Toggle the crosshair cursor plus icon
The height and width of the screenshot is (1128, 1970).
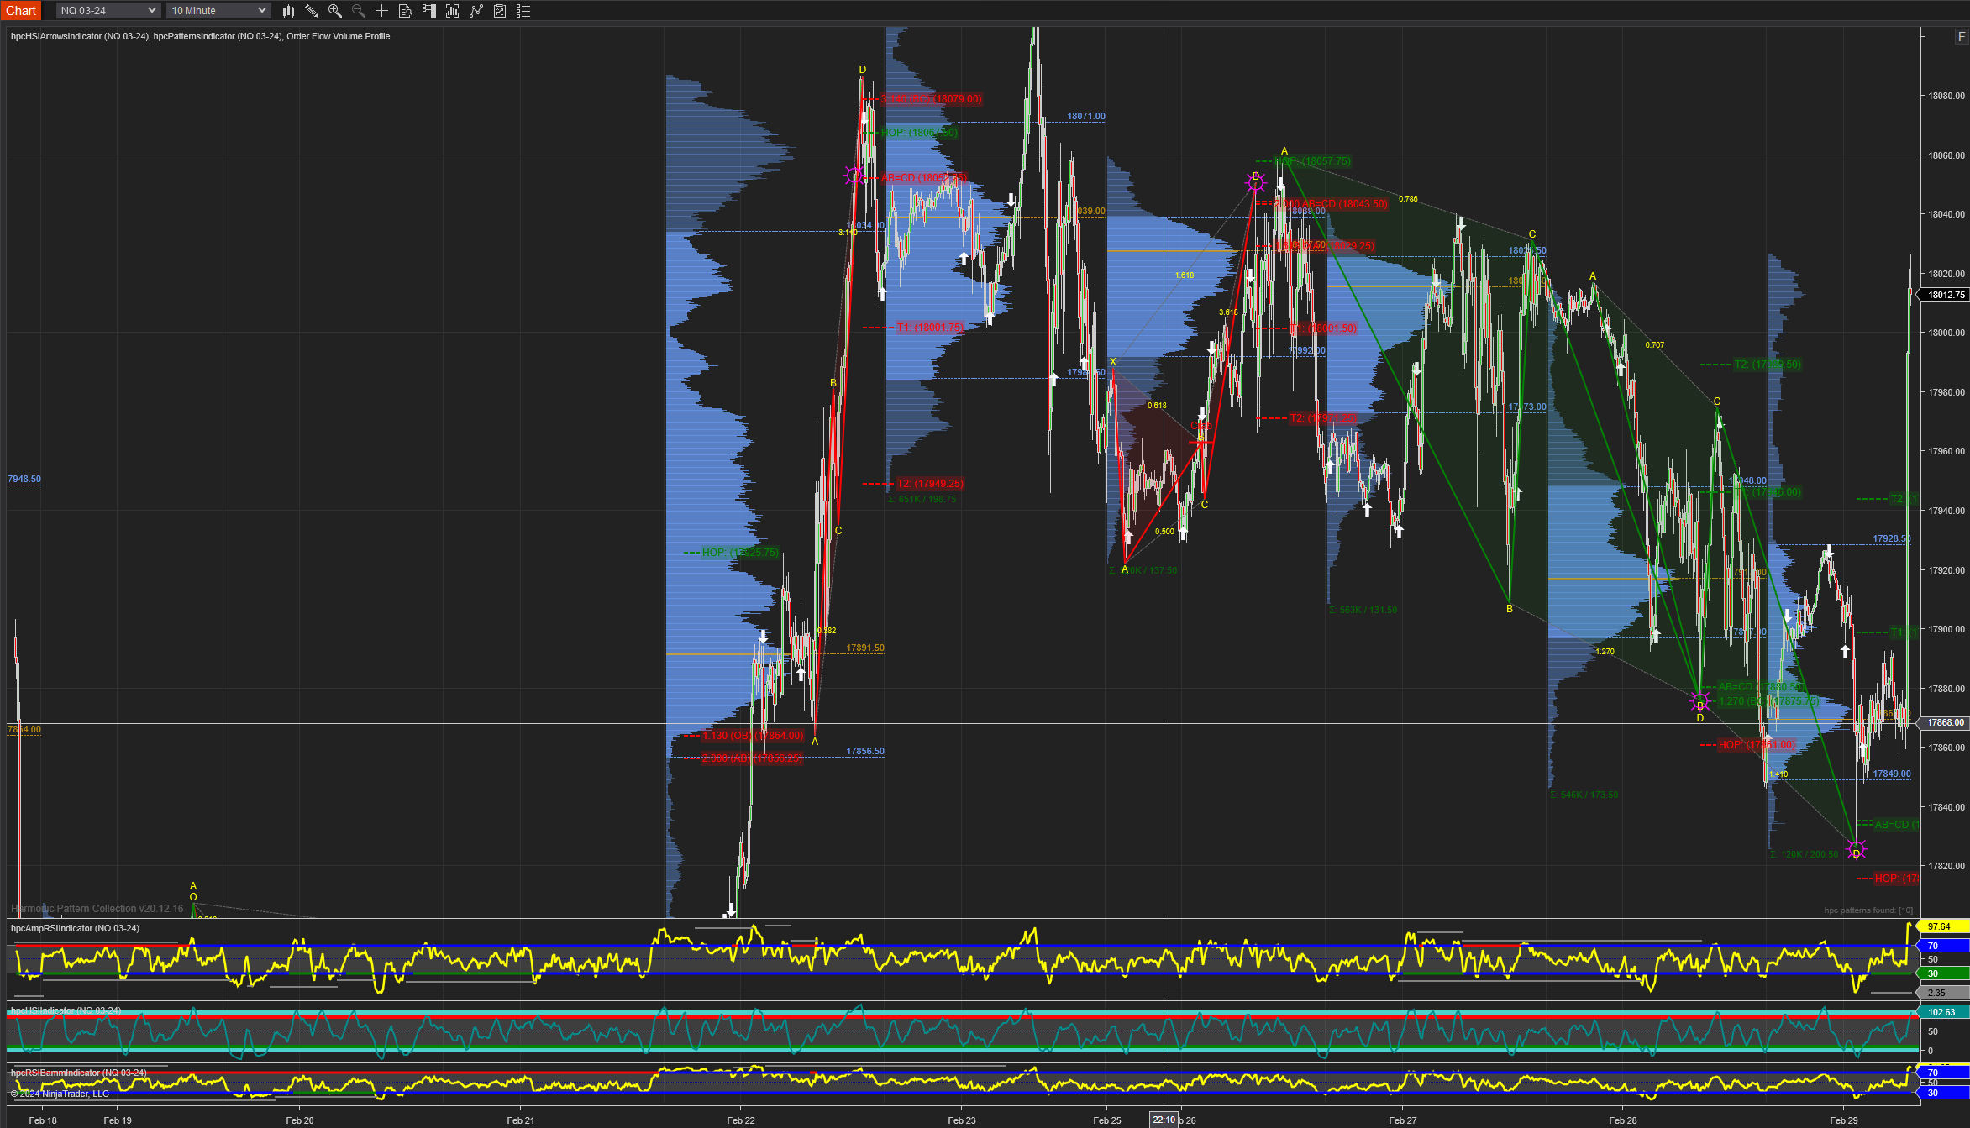tap(382, 11)
